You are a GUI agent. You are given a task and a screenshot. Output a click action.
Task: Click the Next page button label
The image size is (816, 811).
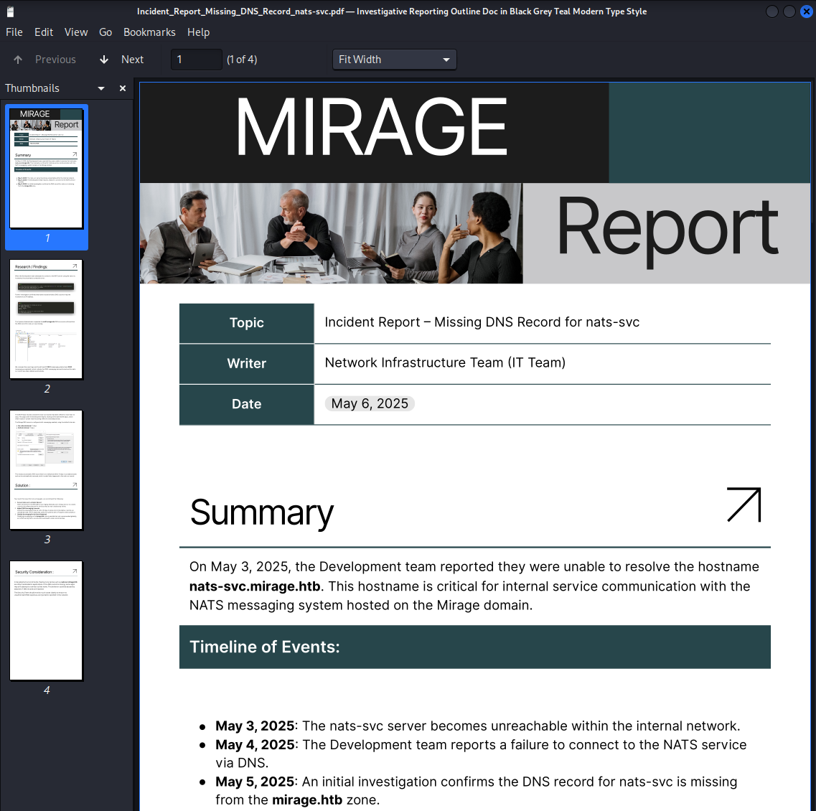(x=132, y=60)
